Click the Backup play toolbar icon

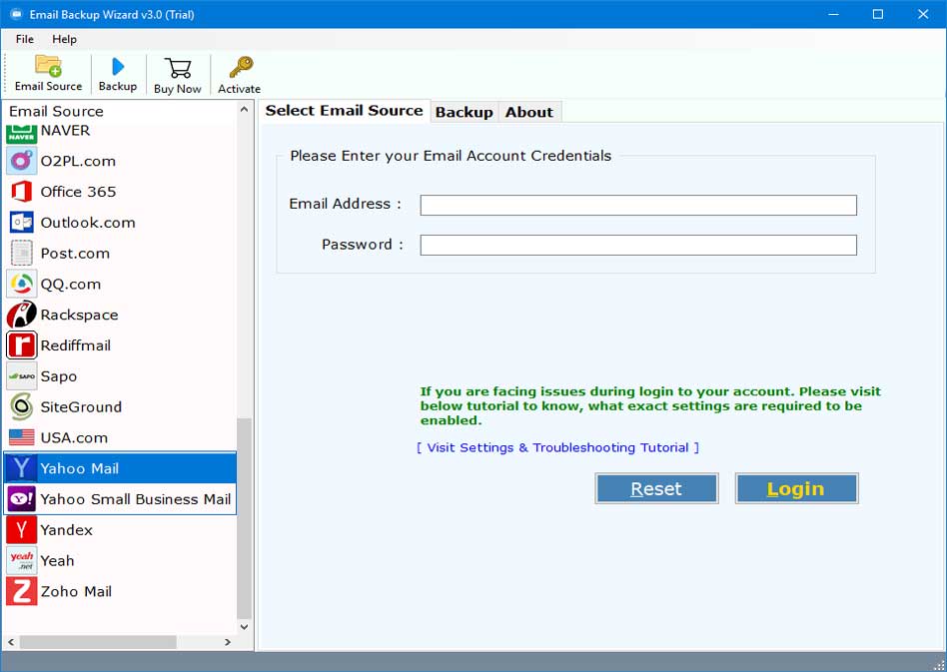click(118, 67)
